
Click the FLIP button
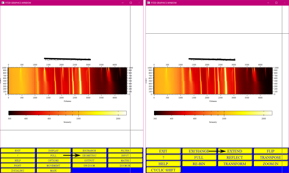tap(271, 151)
